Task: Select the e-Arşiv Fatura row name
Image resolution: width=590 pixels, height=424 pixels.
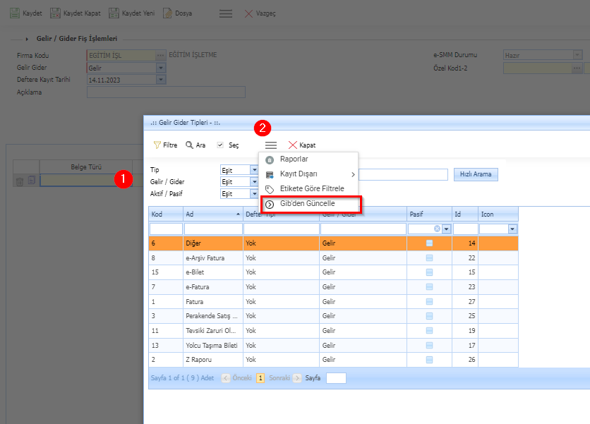Action: point(205,258)
